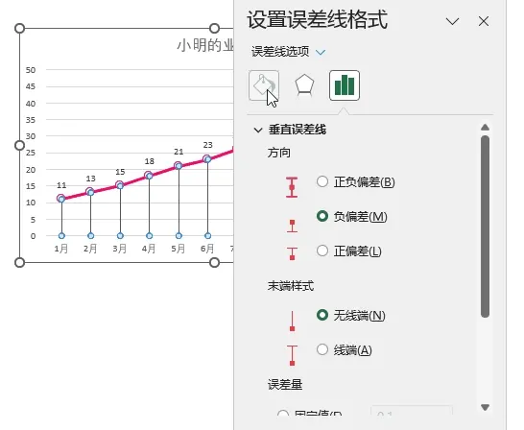Click the 末端样式 section label

pyautogui.click(x=291, y=286)
